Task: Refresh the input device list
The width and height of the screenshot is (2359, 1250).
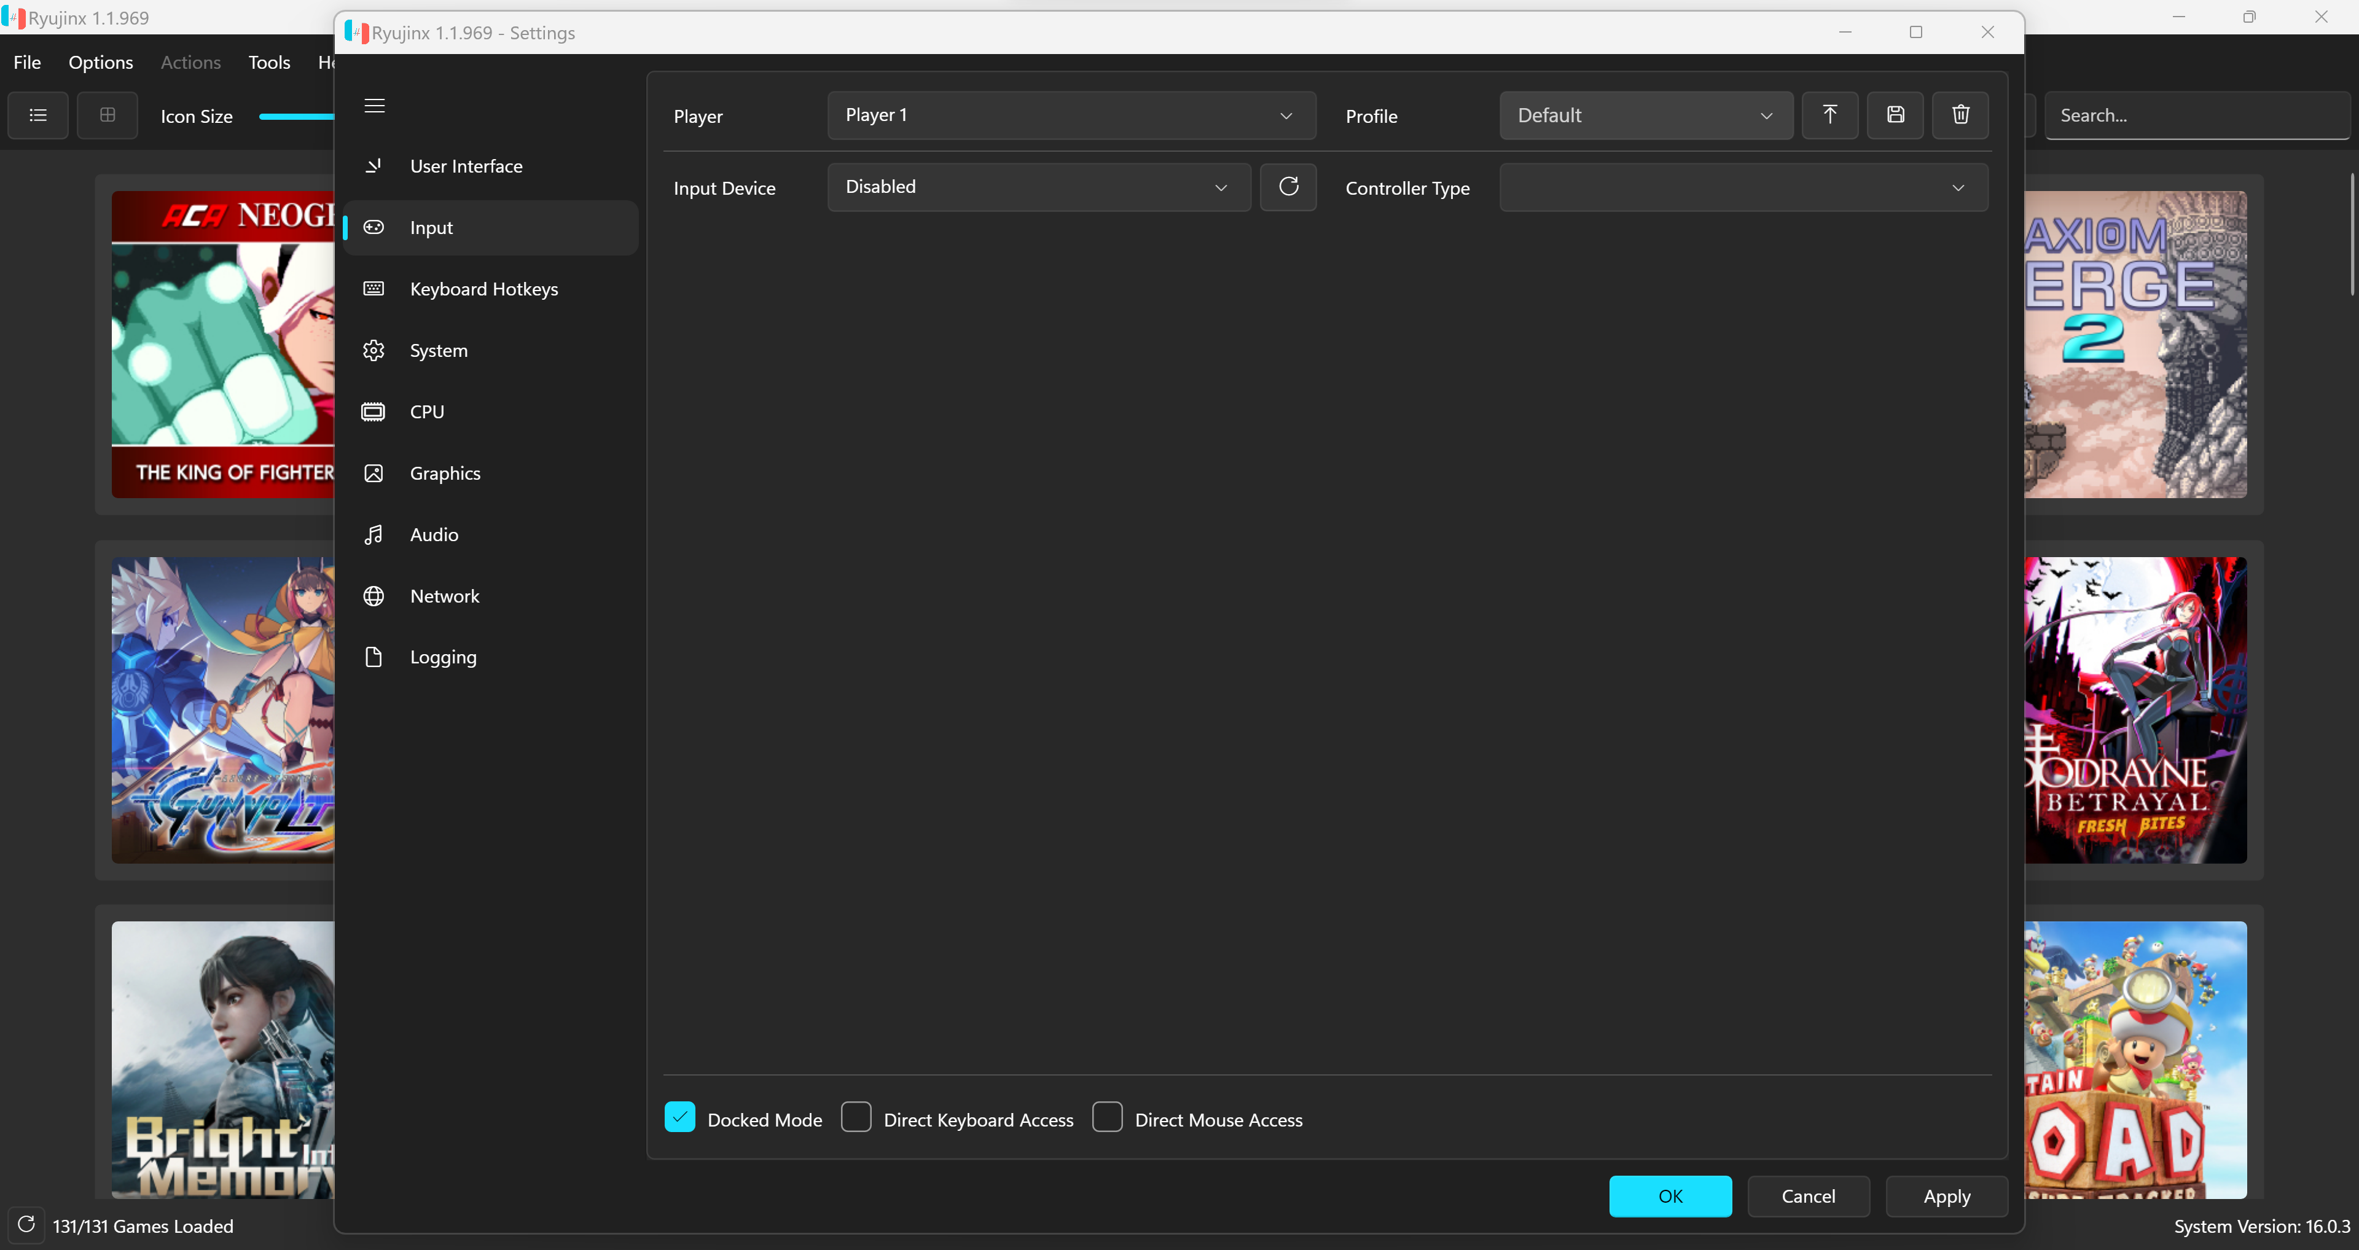Action: coord(1288,187)
